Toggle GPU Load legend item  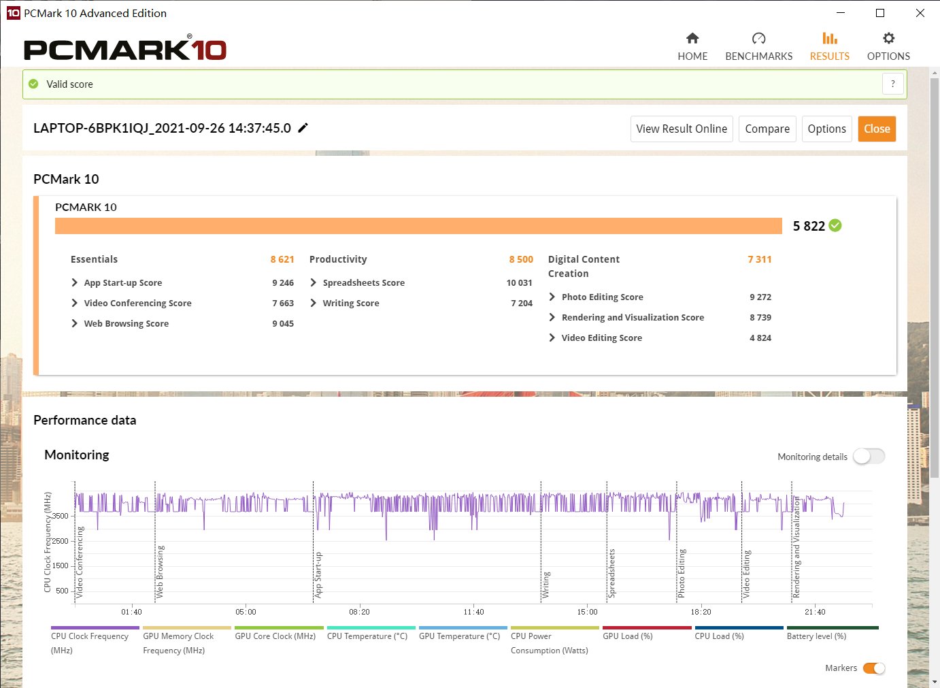pos(646,635)
